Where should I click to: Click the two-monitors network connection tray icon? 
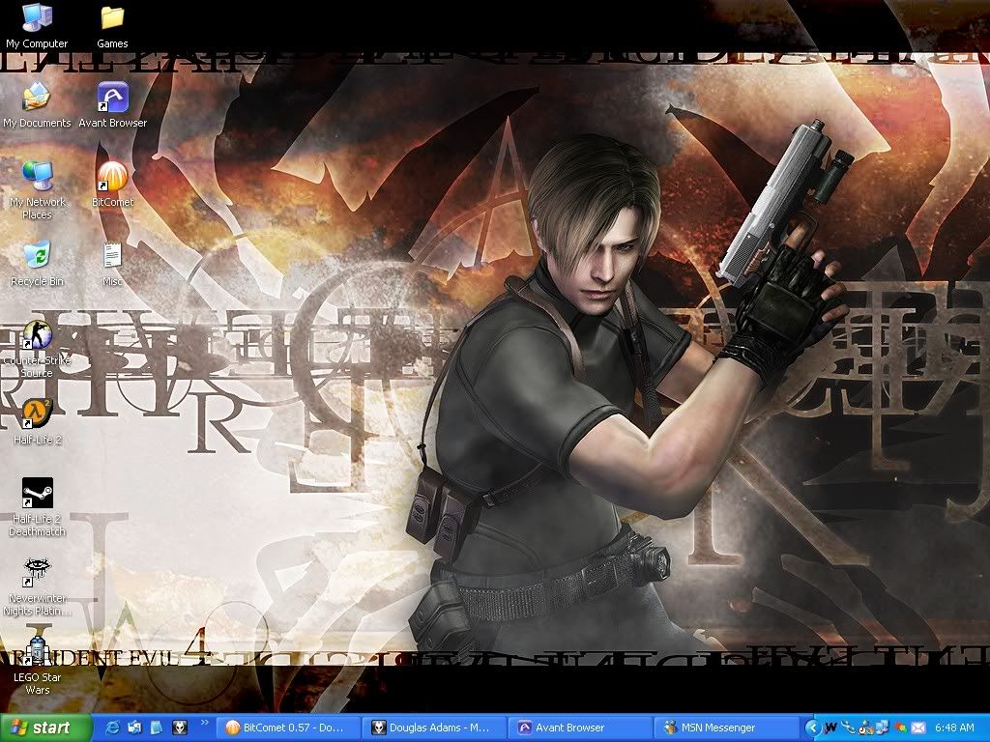tap(882, 728)
